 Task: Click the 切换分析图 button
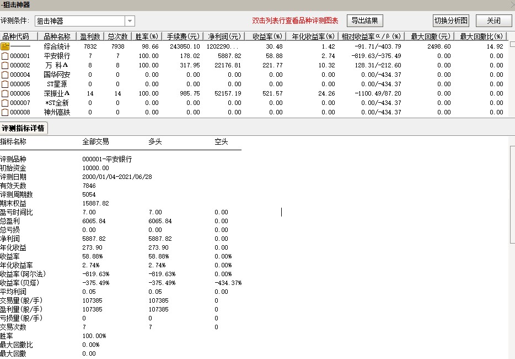(450, 21)
